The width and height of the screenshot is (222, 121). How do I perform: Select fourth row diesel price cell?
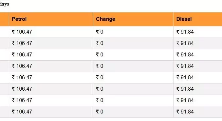198,66
